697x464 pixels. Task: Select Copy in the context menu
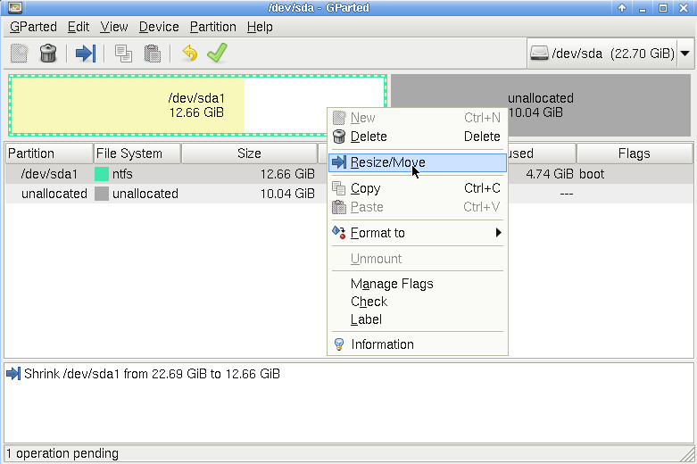coord(418,188)
